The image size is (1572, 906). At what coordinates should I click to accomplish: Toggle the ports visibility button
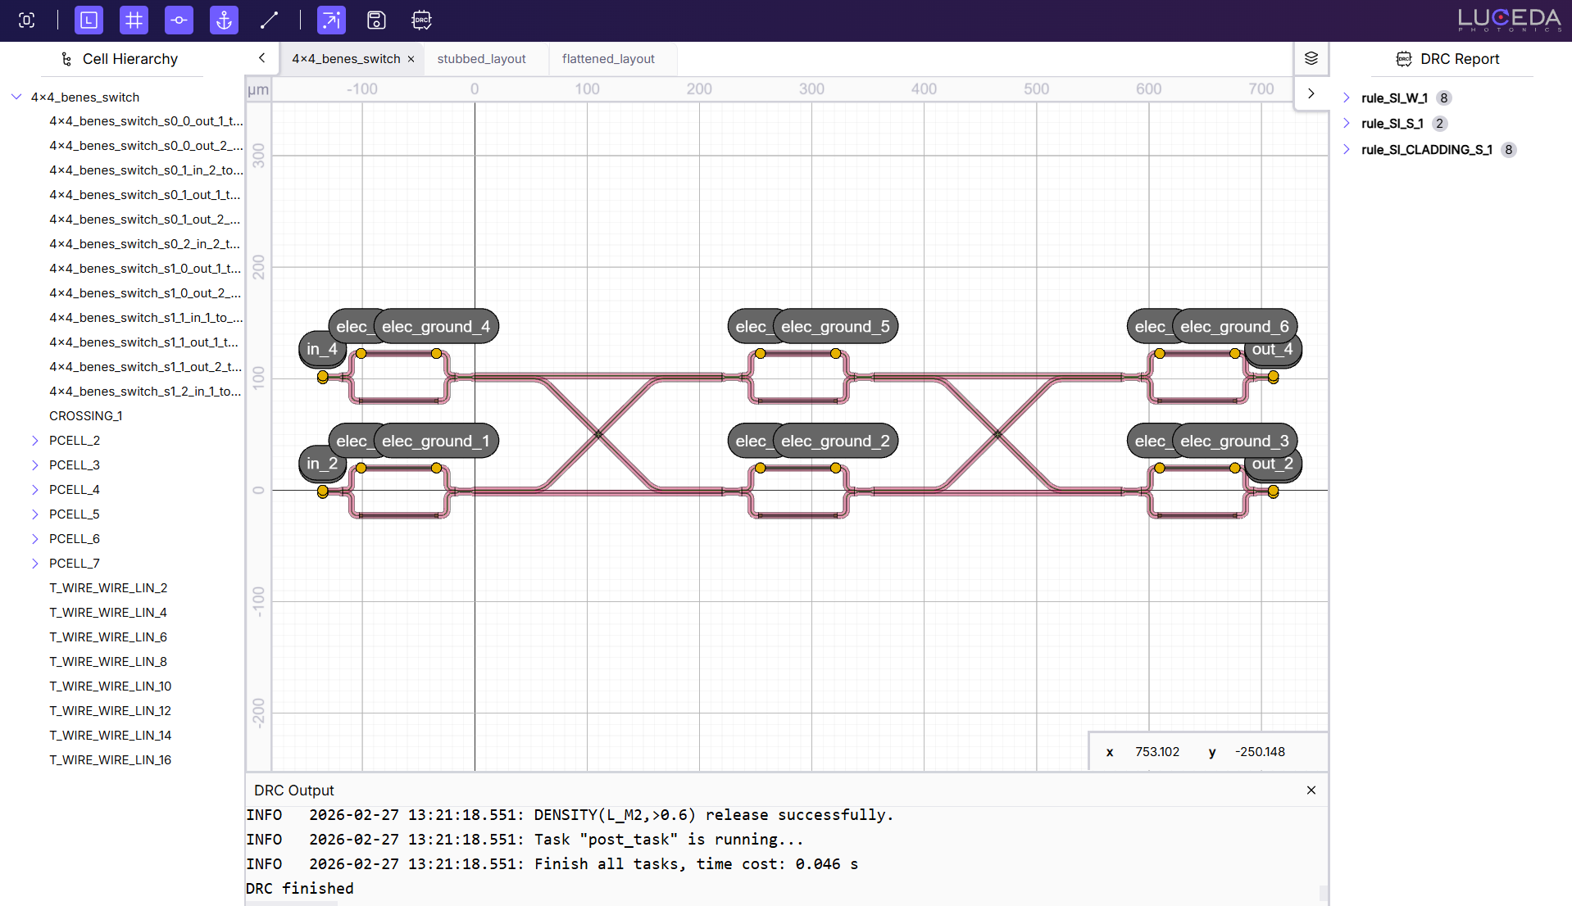179,20
